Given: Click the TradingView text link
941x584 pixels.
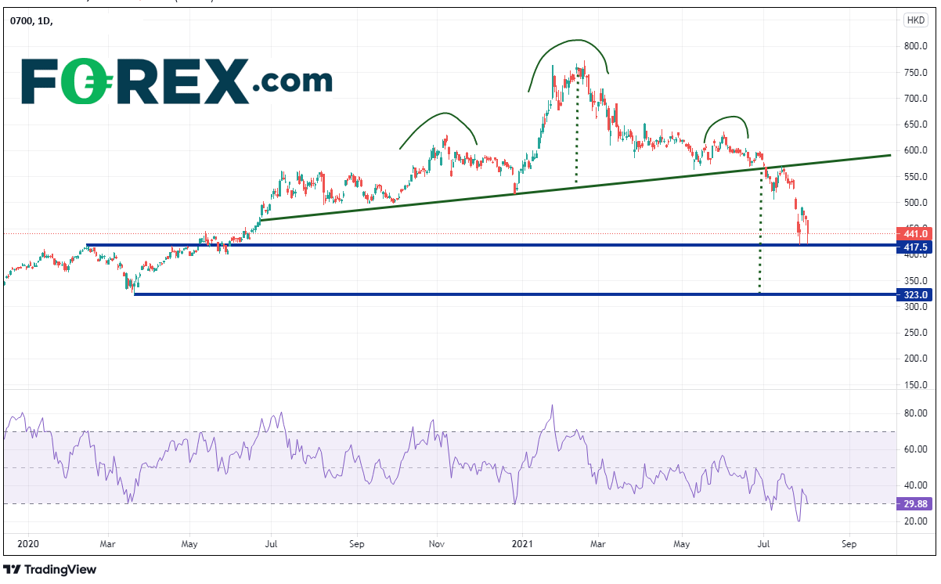Looking at the screenshot, I should click(x=60, y=570).
